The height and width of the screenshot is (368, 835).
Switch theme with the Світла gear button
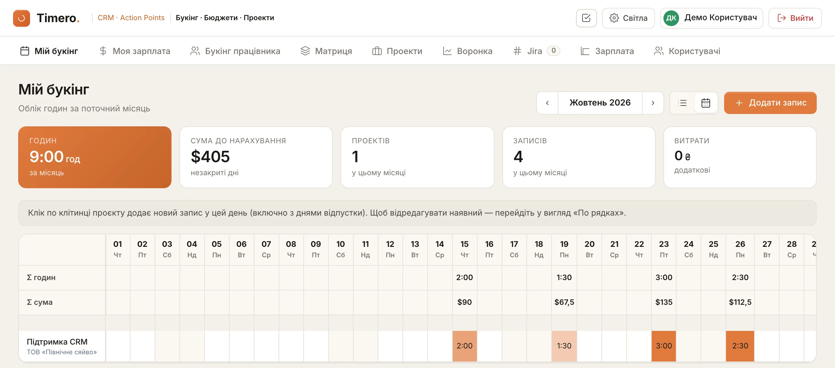click(628, 18)
